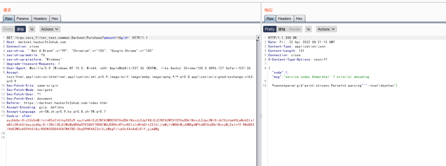Click request editor scrollbar up arrow
446x166 pixels.
258,37
